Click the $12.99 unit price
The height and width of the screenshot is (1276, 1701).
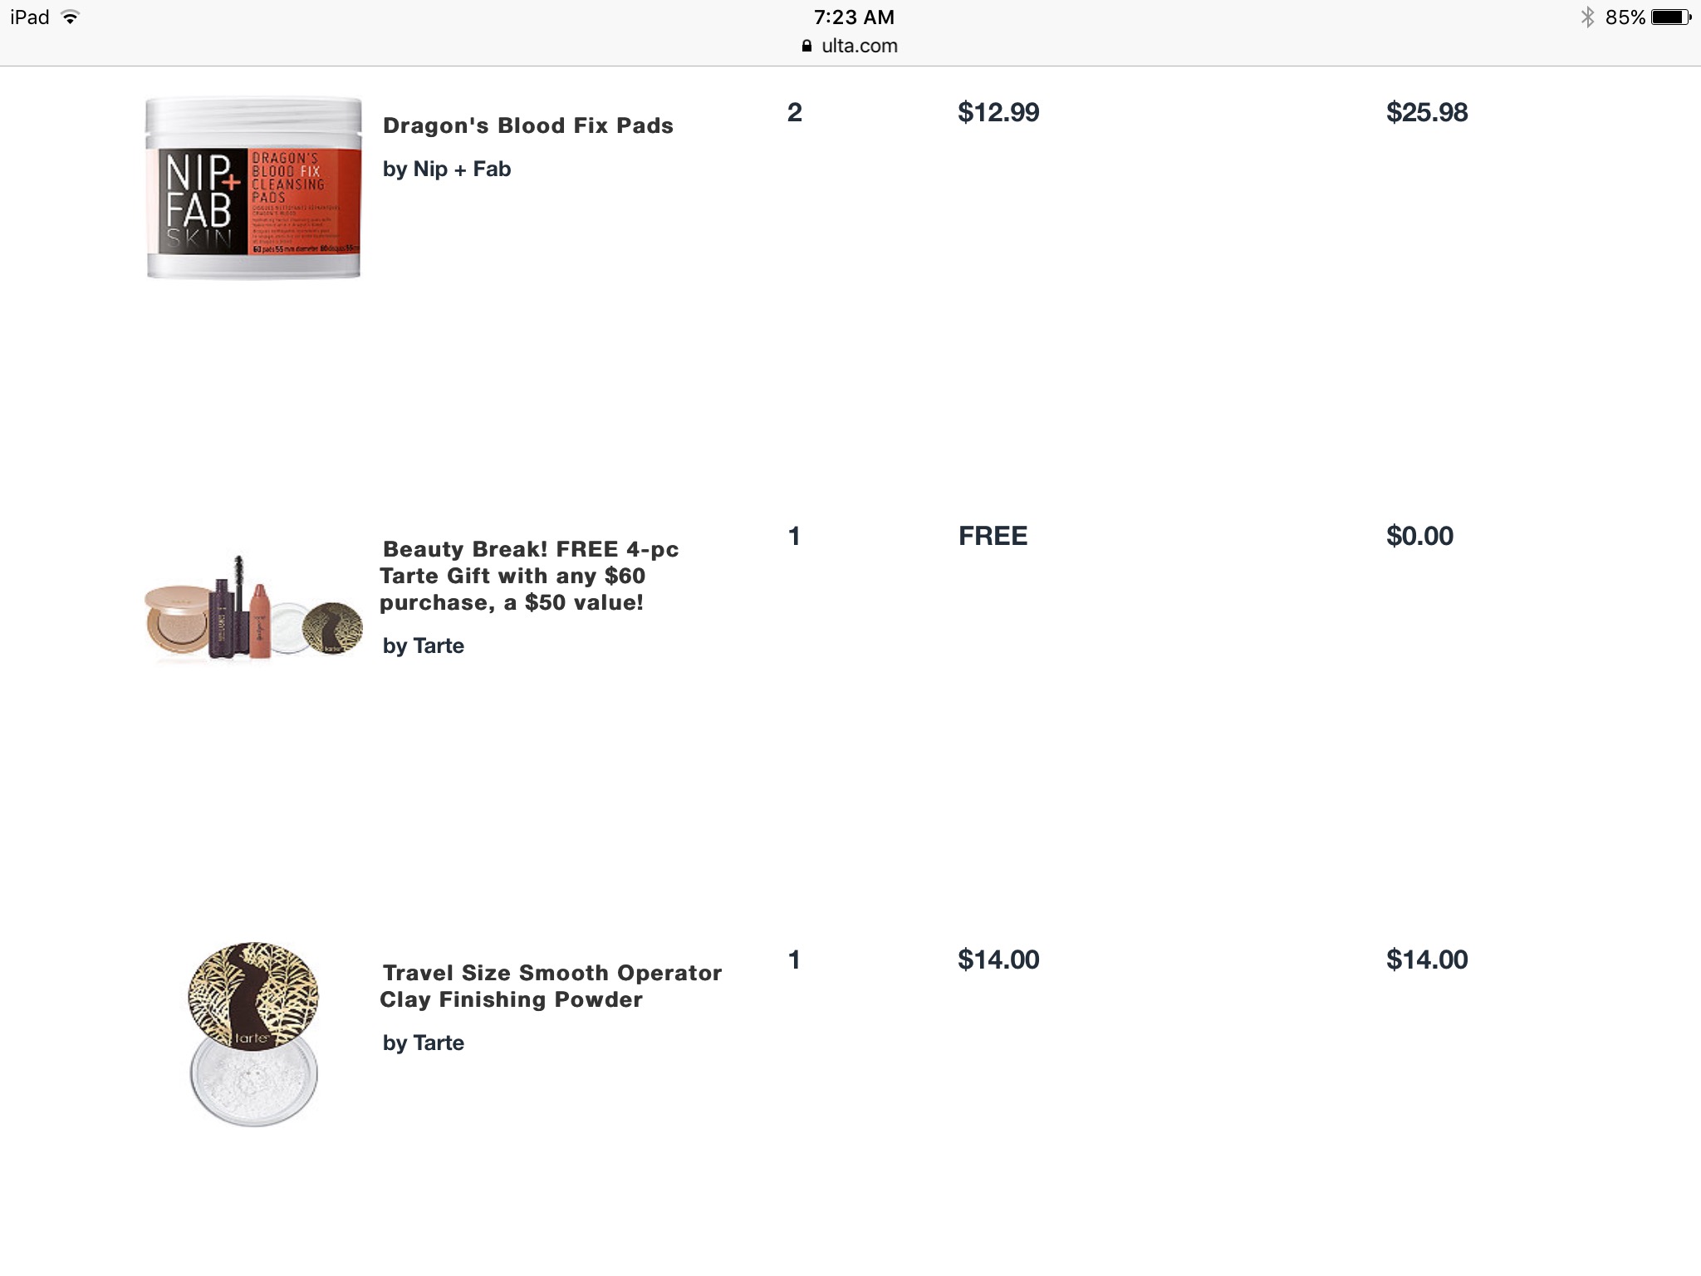(998, 112)
